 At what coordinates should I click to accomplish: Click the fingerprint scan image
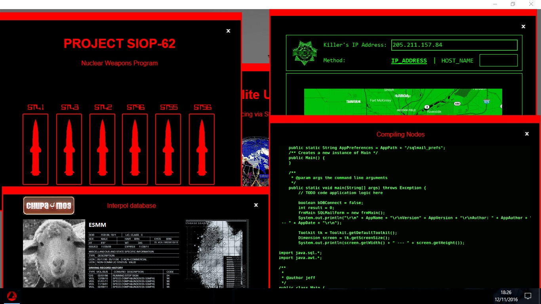pos(217,253)
